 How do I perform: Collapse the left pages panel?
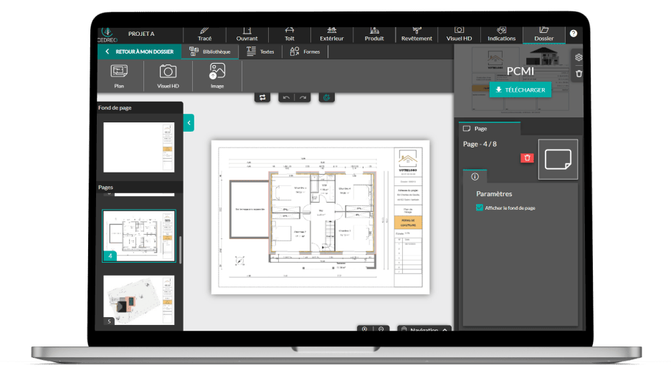(189, 123)
